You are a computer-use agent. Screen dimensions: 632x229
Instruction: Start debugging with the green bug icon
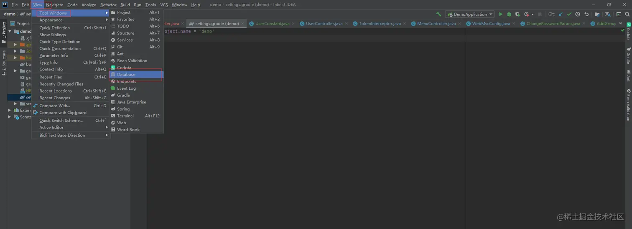[509, 14]
